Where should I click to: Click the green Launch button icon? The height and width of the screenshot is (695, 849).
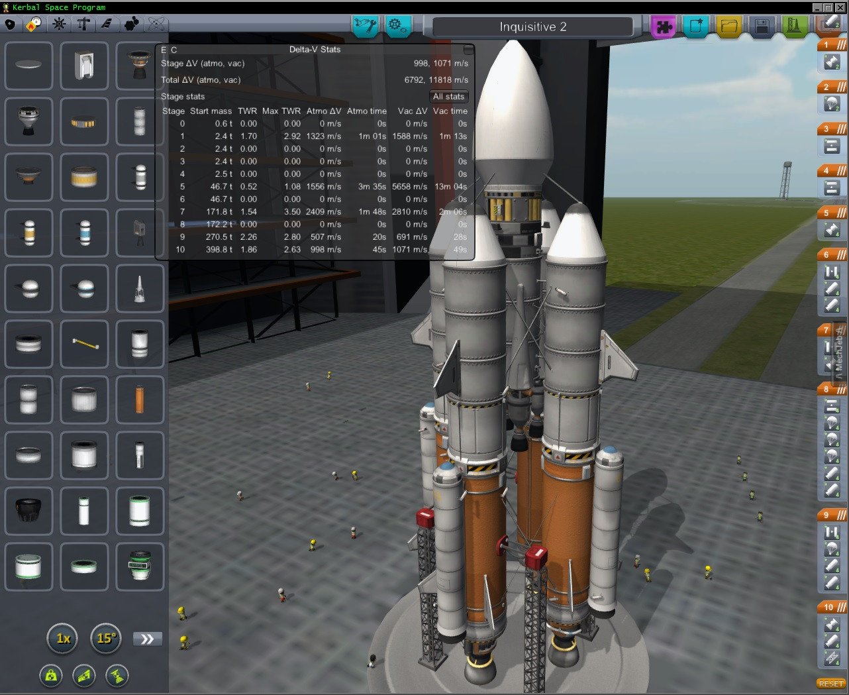794,27
